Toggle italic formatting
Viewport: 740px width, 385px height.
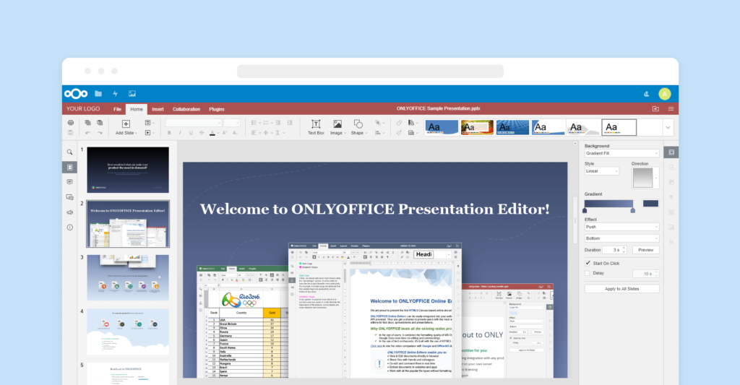tap(180, 133)
